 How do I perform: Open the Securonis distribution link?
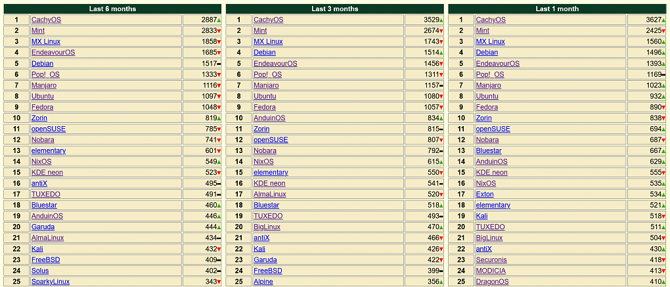(491, 259)
